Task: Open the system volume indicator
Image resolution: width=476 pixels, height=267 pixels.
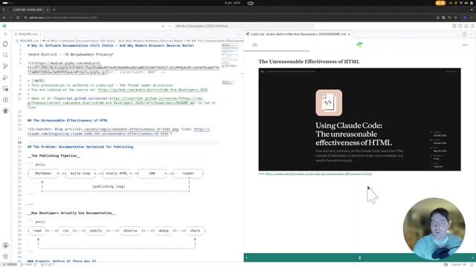Action: click(466, 3)
